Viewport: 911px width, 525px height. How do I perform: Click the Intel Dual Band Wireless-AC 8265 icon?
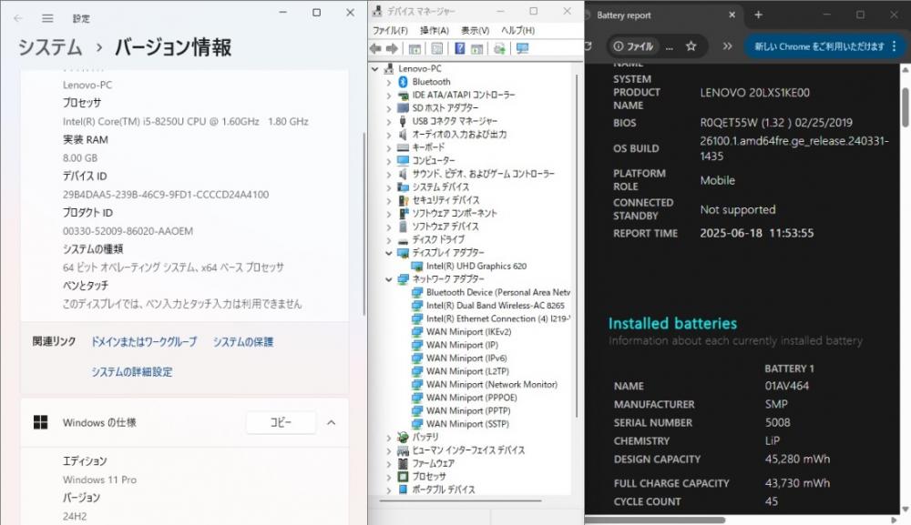pos(416,306)
